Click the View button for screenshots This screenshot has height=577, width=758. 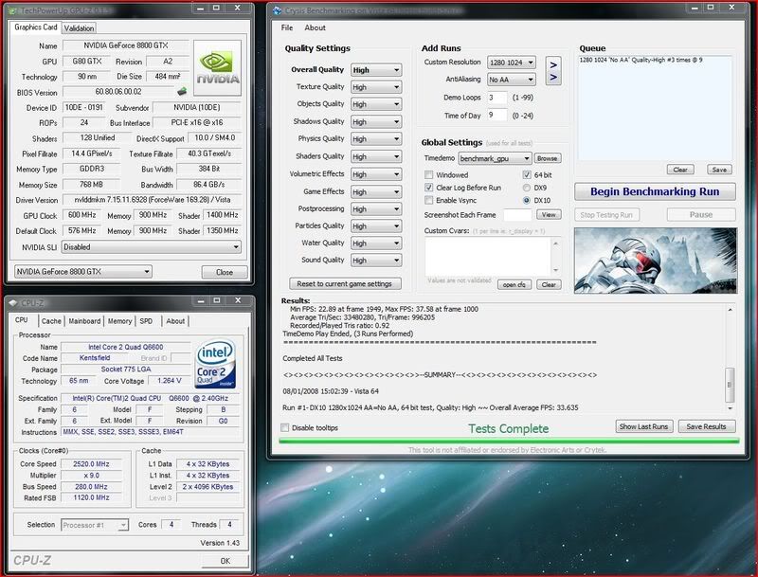coord(549,214)
